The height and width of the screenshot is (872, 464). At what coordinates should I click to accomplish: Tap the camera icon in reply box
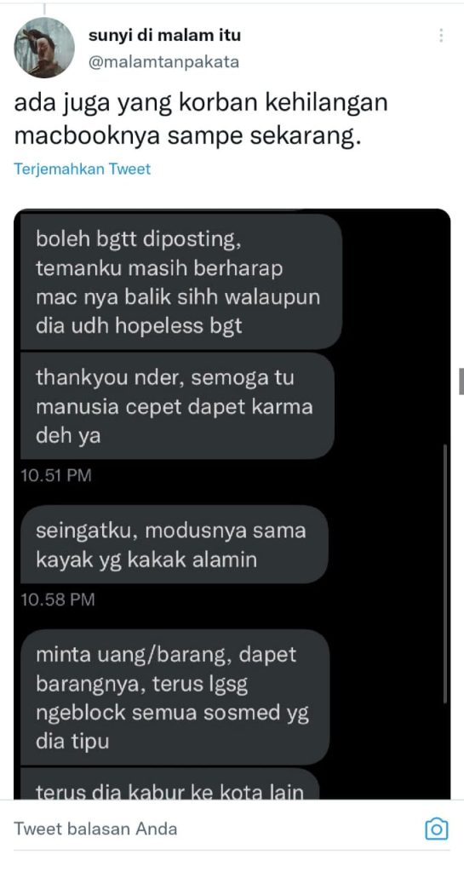(x=437, y=829)
